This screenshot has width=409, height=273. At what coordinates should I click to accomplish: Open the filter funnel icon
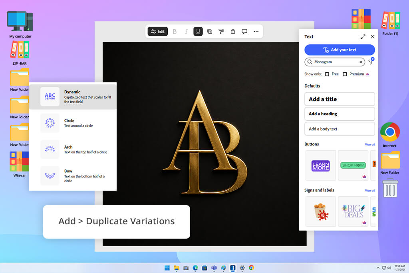click(x=371, y=62)
